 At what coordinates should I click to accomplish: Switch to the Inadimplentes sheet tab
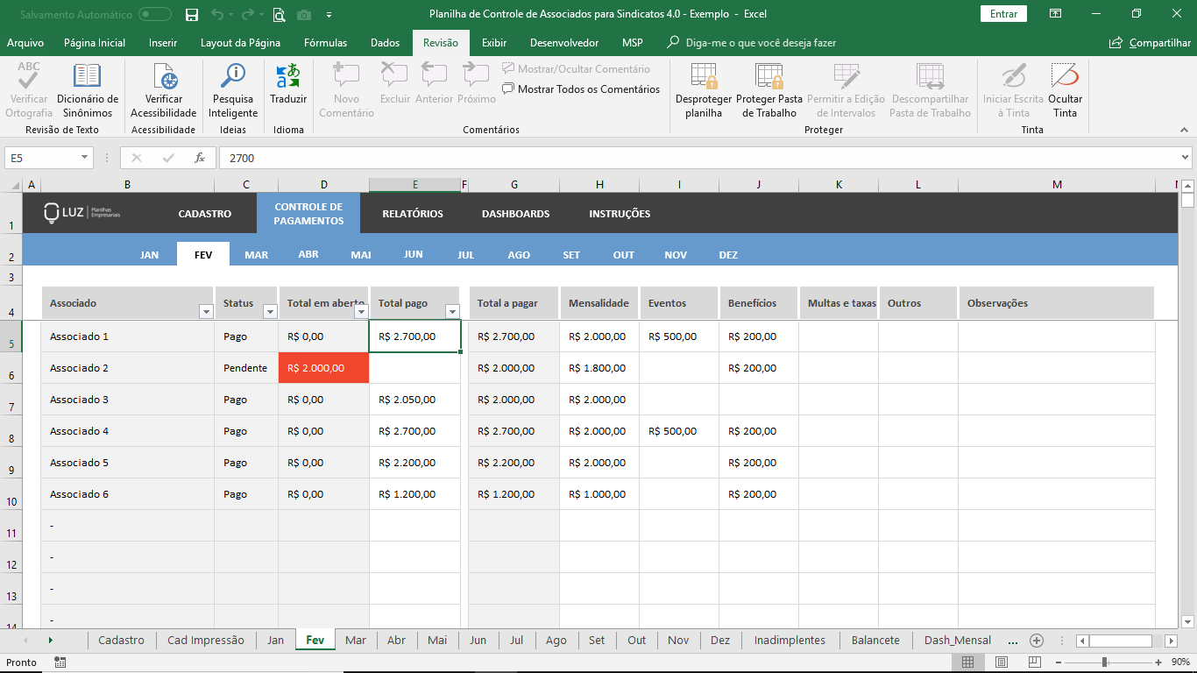tap(790, 641)
